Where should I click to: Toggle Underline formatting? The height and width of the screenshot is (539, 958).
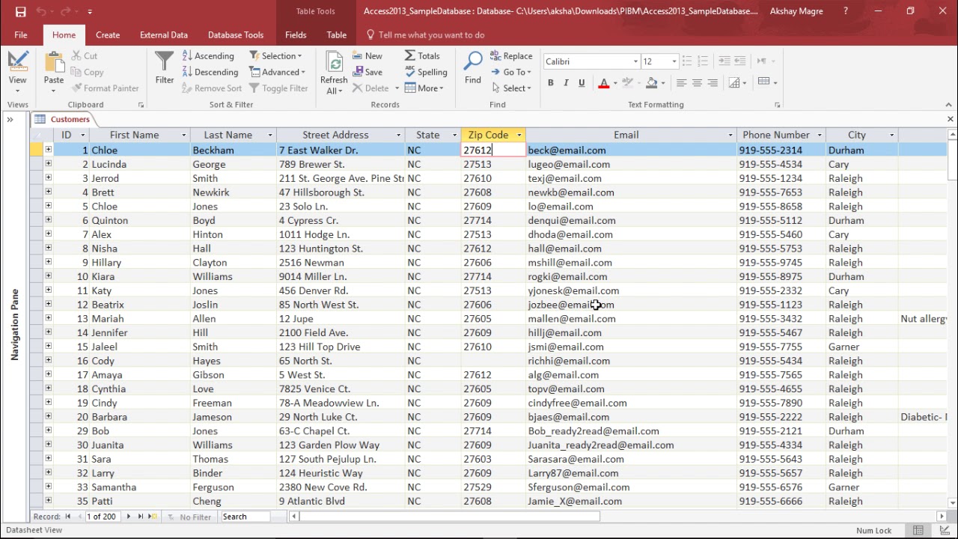pos(582,83)
